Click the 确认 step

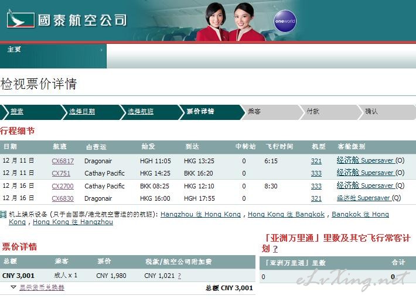371,112
